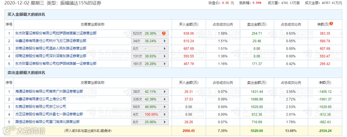Click sell amount 1098.90
The width and height of the screenshot is (347, 137).
coord(257,99)
